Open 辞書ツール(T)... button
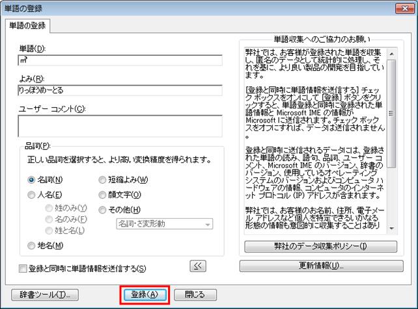The width and height of the screenshot is (418, 309). click(x=45, y=295)
